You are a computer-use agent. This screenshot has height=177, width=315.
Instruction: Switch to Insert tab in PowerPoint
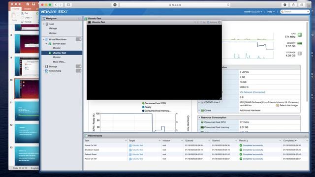coord(28,9)
